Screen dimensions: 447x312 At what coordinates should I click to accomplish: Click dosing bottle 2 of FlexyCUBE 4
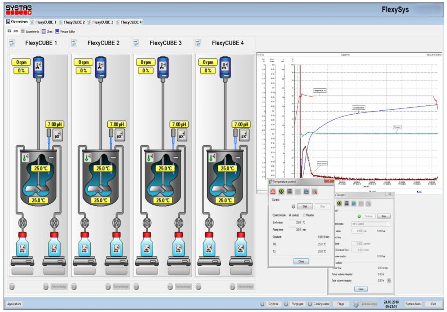(x=241, y=244)
